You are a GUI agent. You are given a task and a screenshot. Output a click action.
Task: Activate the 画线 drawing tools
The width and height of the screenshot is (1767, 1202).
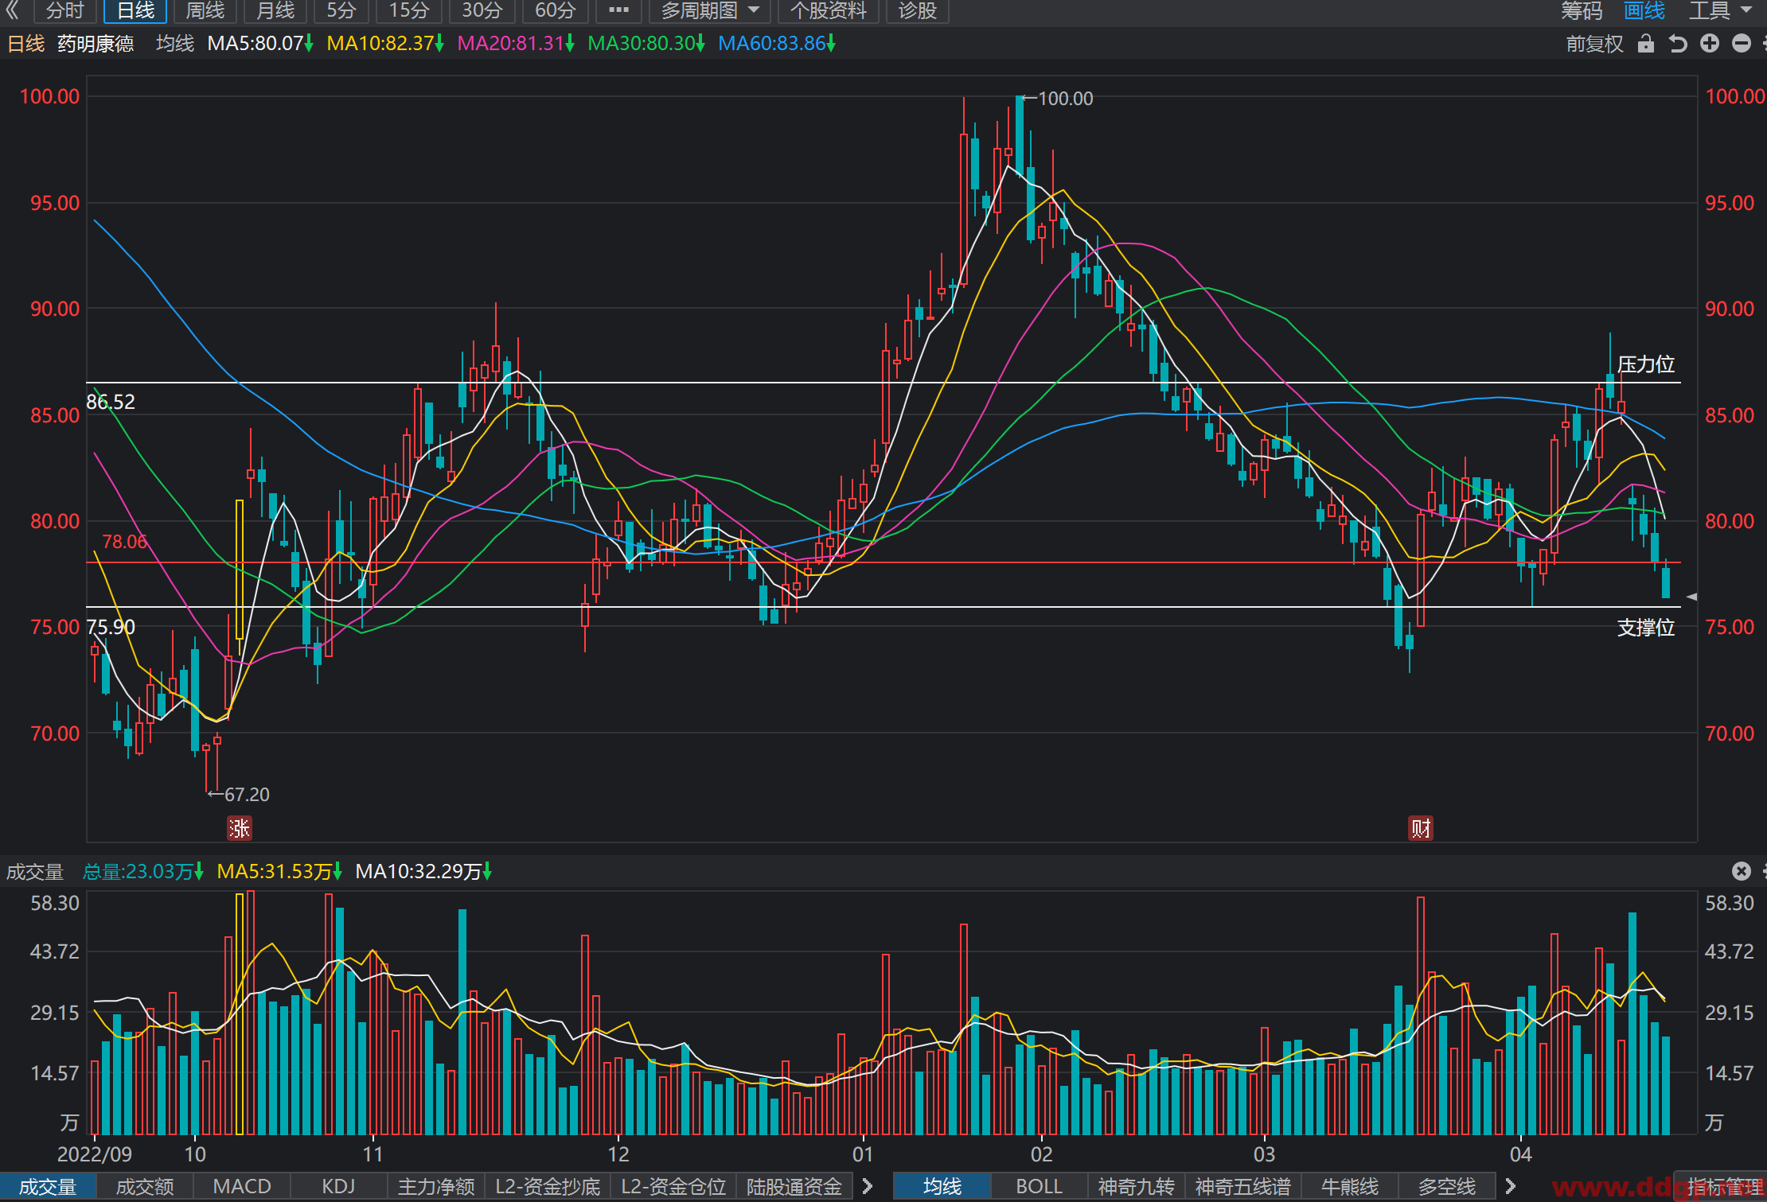pyautogui.click(x=1644, y=10)
